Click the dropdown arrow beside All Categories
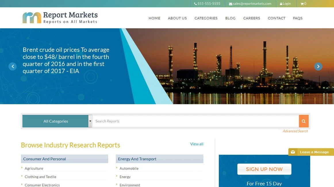Viewport: 334px width, 187px height. [x=90, y=121]
